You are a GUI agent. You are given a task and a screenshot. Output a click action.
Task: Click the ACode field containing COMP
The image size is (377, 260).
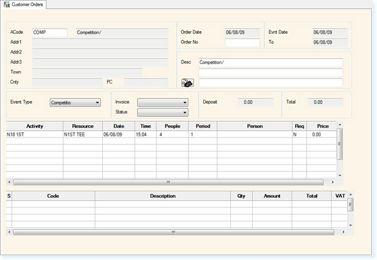pyautogui.click(x=50, y=33)
